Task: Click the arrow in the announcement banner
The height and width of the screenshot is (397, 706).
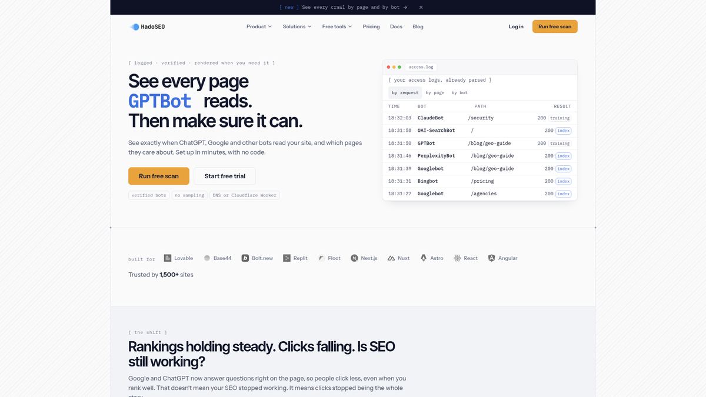Action: click(405, 7)
